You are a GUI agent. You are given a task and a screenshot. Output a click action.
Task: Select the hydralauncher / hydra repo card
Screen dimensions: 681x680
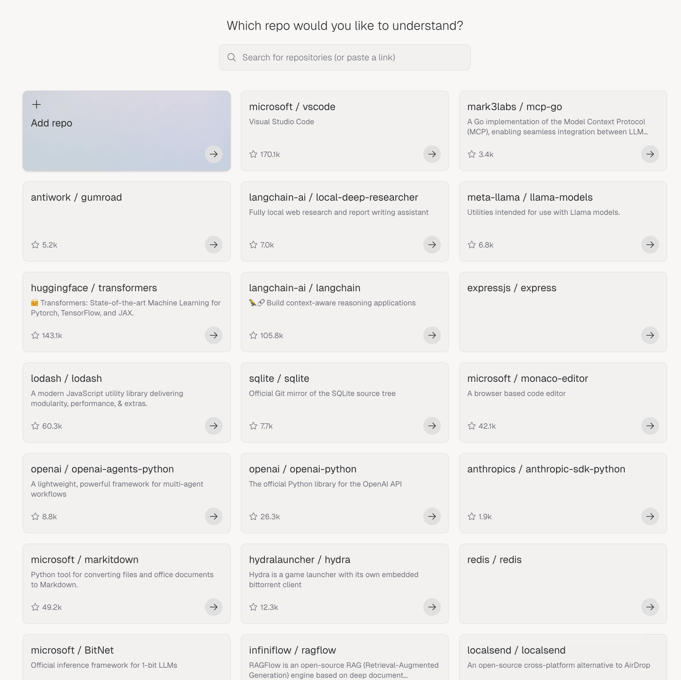pyautogui.click(x=344, y=583)
